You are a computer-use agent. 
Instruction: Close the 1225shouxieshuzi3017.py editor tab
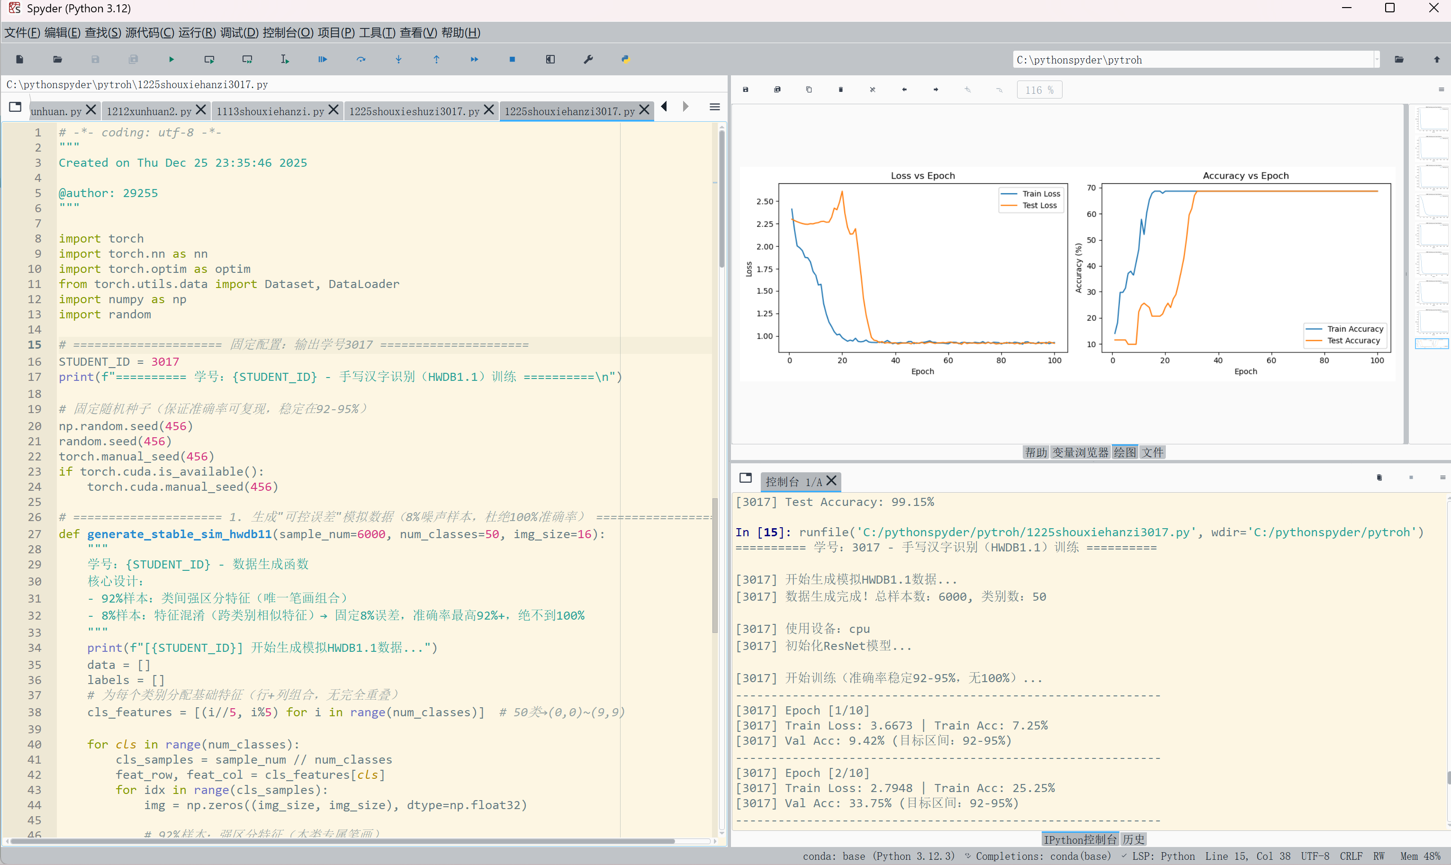point(489,109)
